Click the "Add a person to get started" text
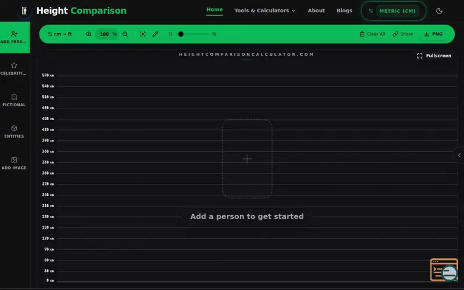 pyautogui.click(x=247, y=216)
